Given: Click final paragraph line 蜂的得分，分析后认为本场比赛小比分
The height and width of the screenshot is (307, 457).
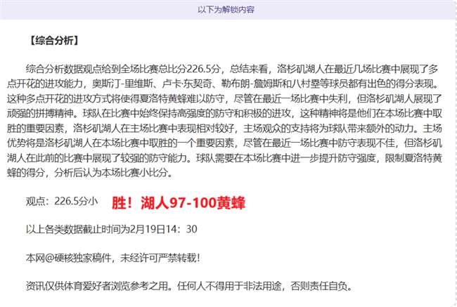Looking at the screenshot, I should [90, 173].
